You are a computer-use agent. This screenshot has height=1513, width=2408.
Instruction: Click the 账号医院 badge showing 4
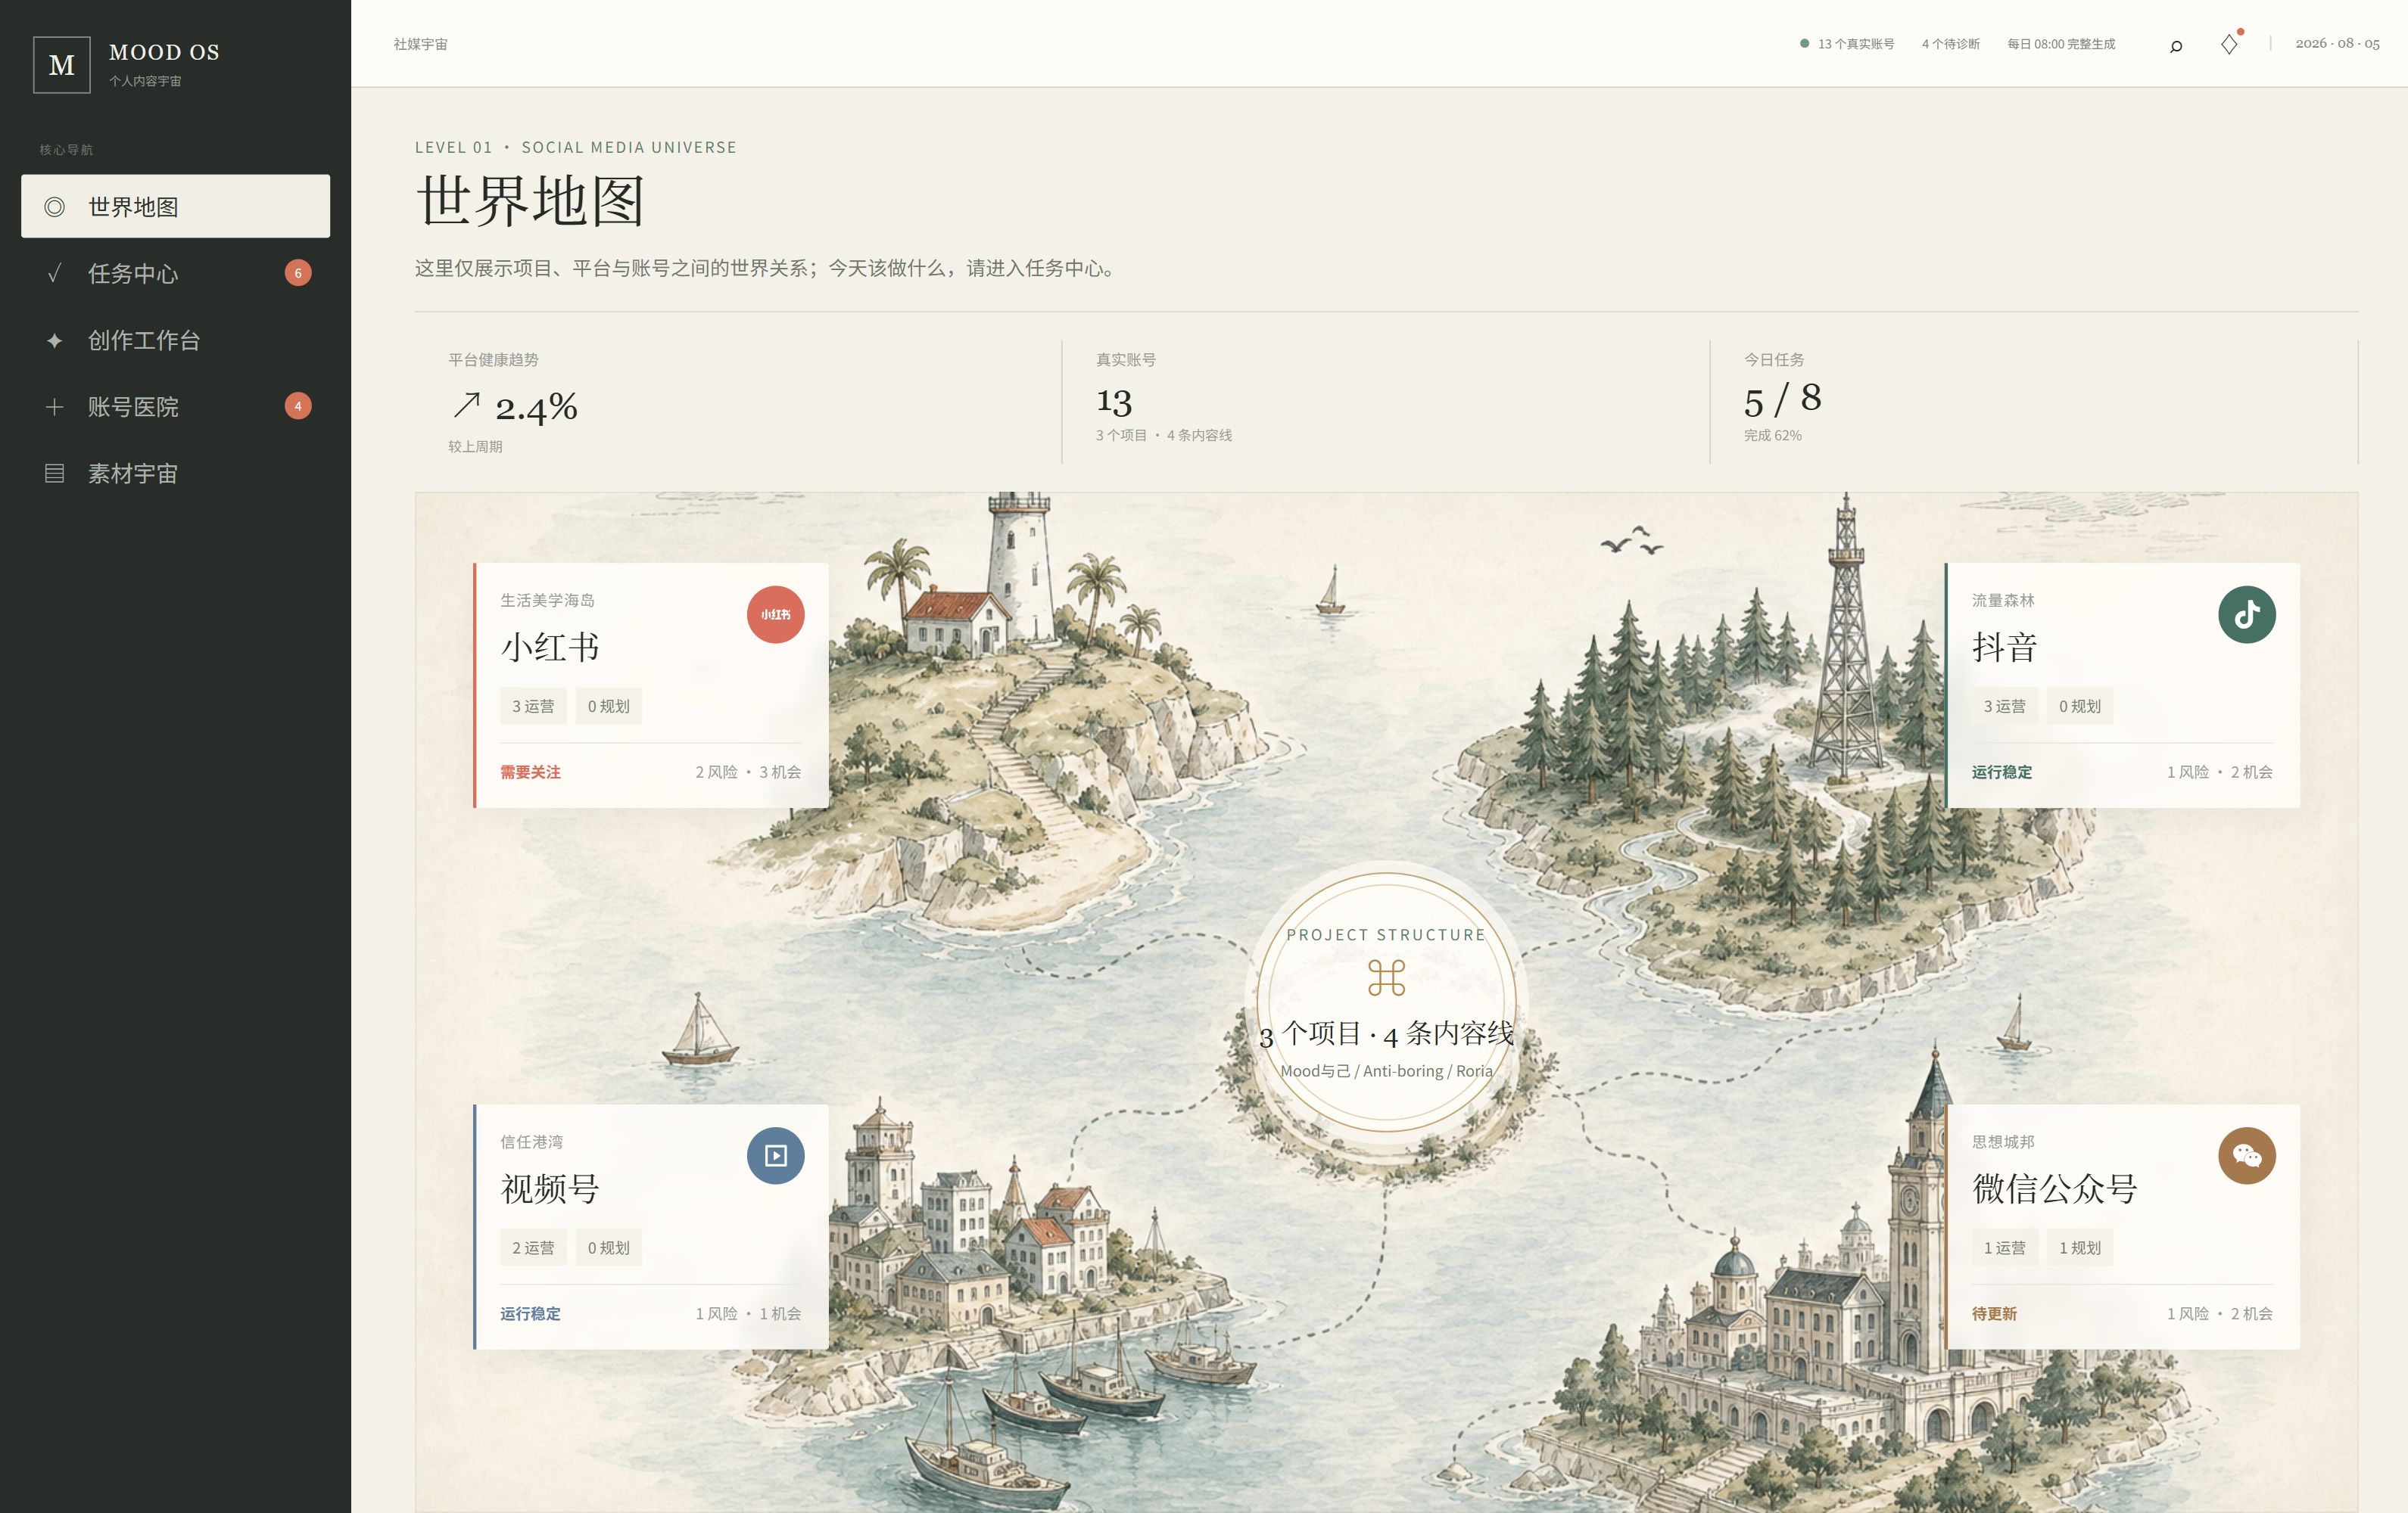click(x=298, y=405)
